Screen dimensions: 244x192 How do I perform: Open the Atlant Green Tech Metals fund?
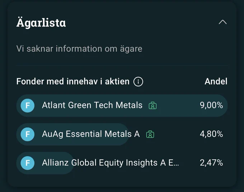point(92,105)
